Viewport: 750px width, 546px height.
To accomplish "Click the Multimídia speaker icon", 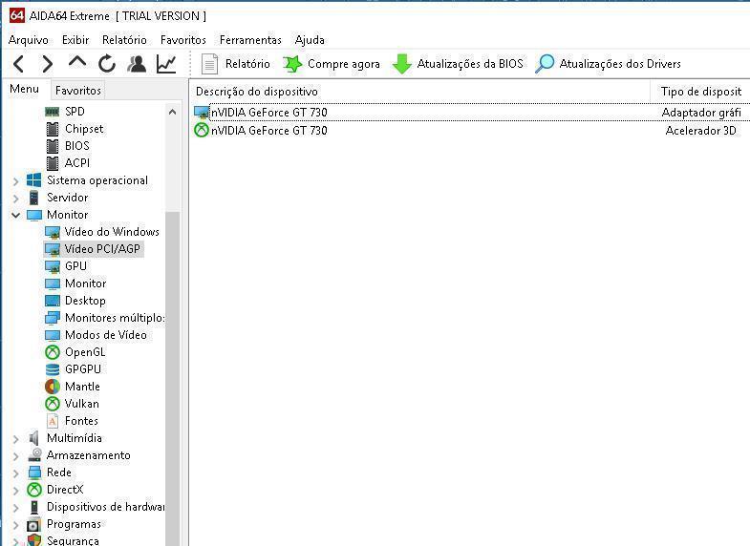I will point(34,438).
